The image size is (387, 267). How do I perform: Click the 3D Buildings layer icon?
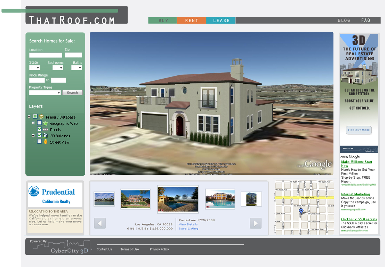click(46, 136)
